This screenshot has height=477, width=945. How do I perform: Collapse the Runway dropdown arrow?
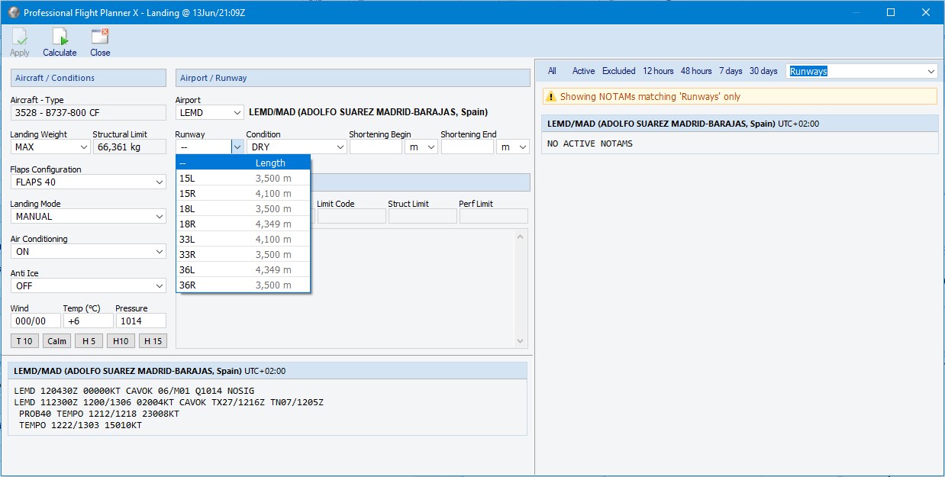pyautogui.click(x=237, y=147)
